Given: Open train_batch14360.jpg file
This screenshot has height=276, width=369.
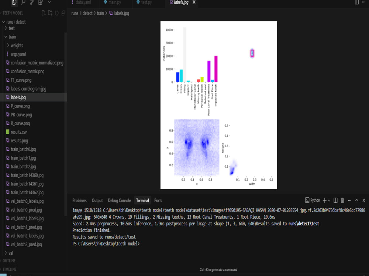Looking at the screenshot, I should (x=27, y=175).
